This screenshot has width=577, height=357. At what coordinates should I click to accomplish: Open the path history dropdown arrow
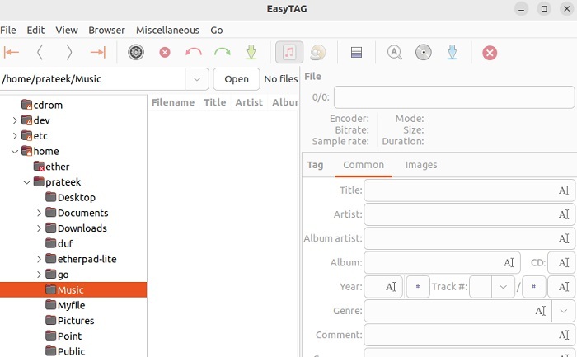point(197,79)
